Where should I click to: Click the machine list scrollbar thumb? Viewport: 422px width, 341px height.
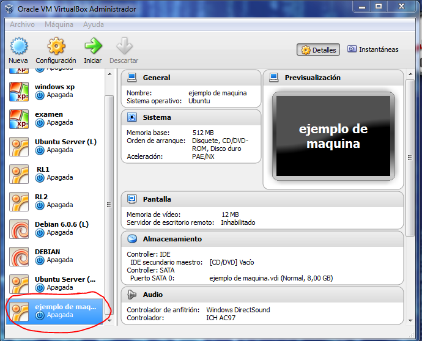point(109,205)
